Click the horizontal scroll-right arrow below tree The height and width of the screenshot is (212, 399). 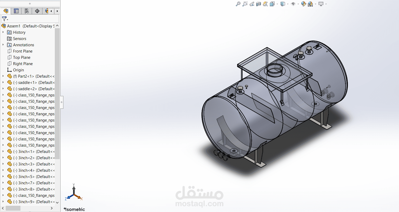point(52,208)
